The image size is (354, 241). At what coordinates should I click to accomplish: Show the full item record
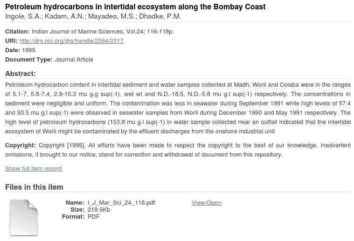tap(34, 169)
